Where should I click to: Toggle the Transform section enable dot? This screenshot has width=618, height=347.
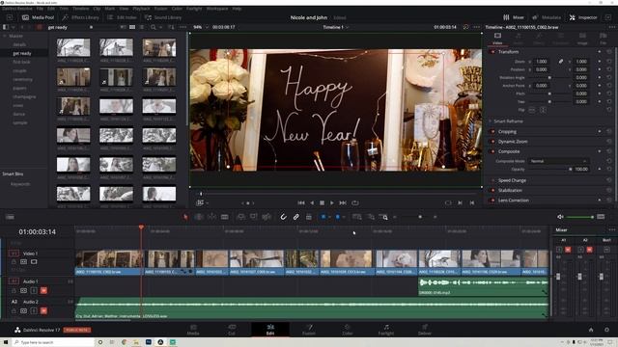[x=492, y=52]
